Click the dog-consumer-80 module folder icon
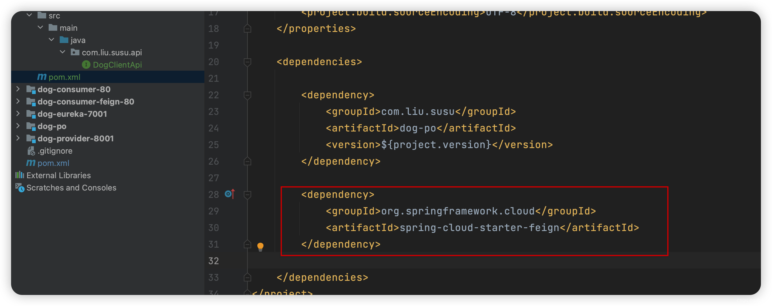This screenshot has width=772, height=306. click(x=31, y=89)
